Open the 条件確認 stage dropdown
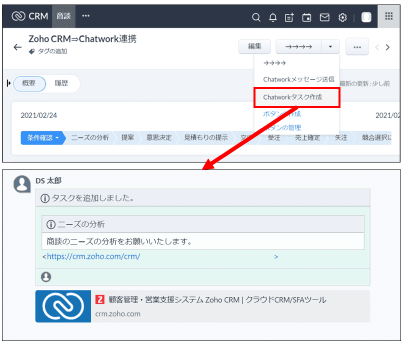The height and width of the screenshot is (345, 404). (43, 137)
